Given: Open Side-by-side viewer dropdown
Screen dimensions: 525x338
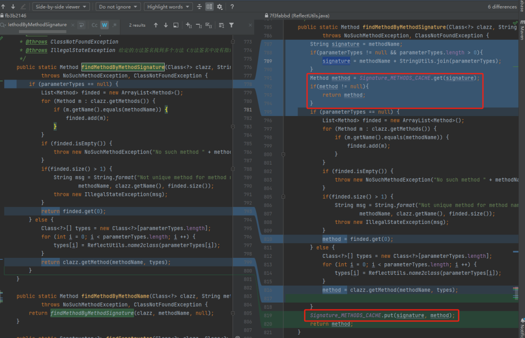Looking at the screenshot, I should tap(61, 7).
